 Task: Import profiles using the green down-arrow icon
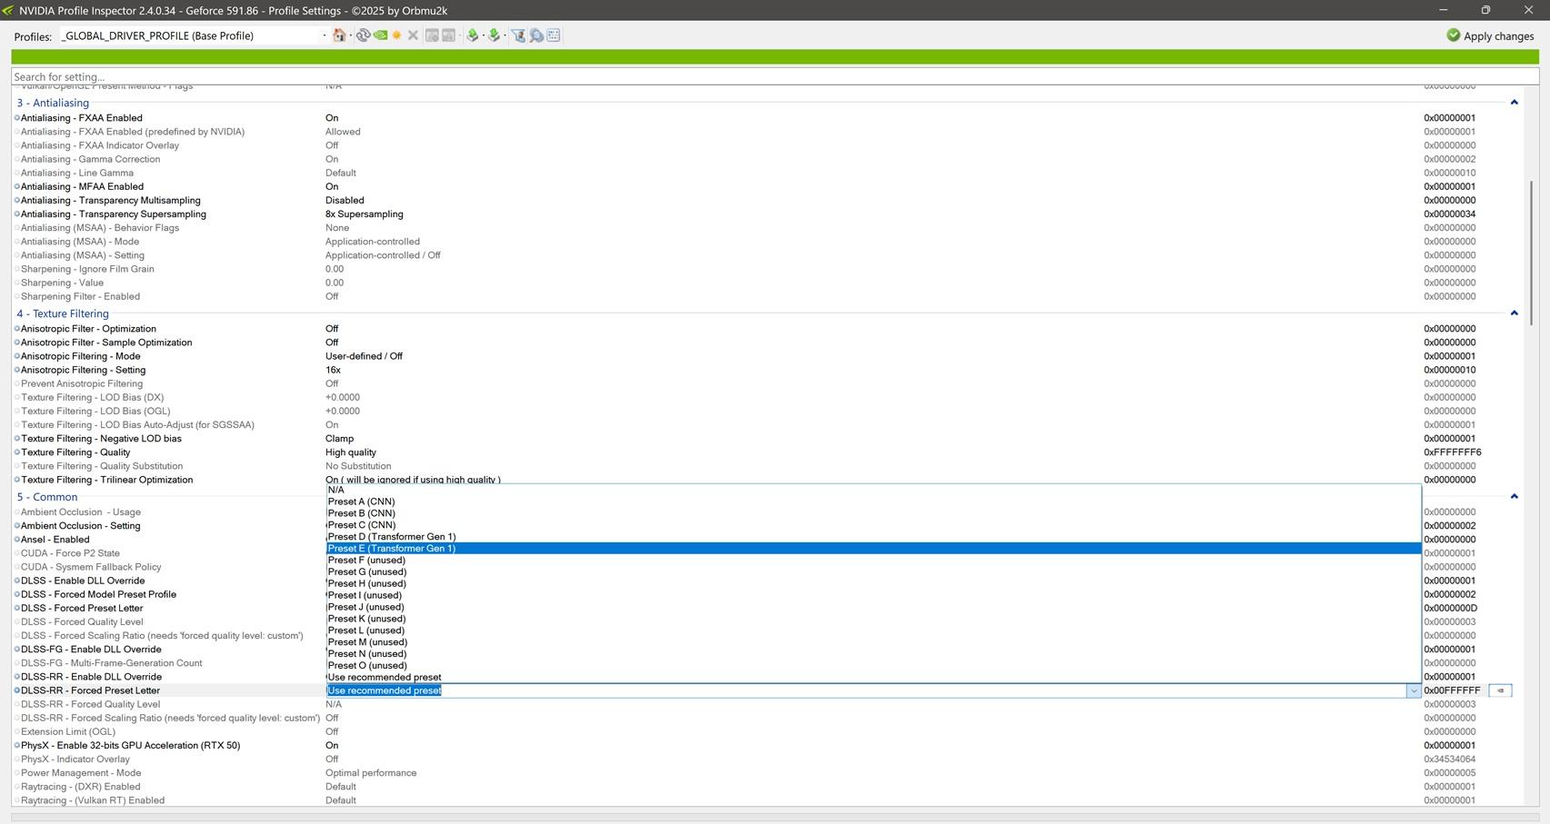coord(494,35)
